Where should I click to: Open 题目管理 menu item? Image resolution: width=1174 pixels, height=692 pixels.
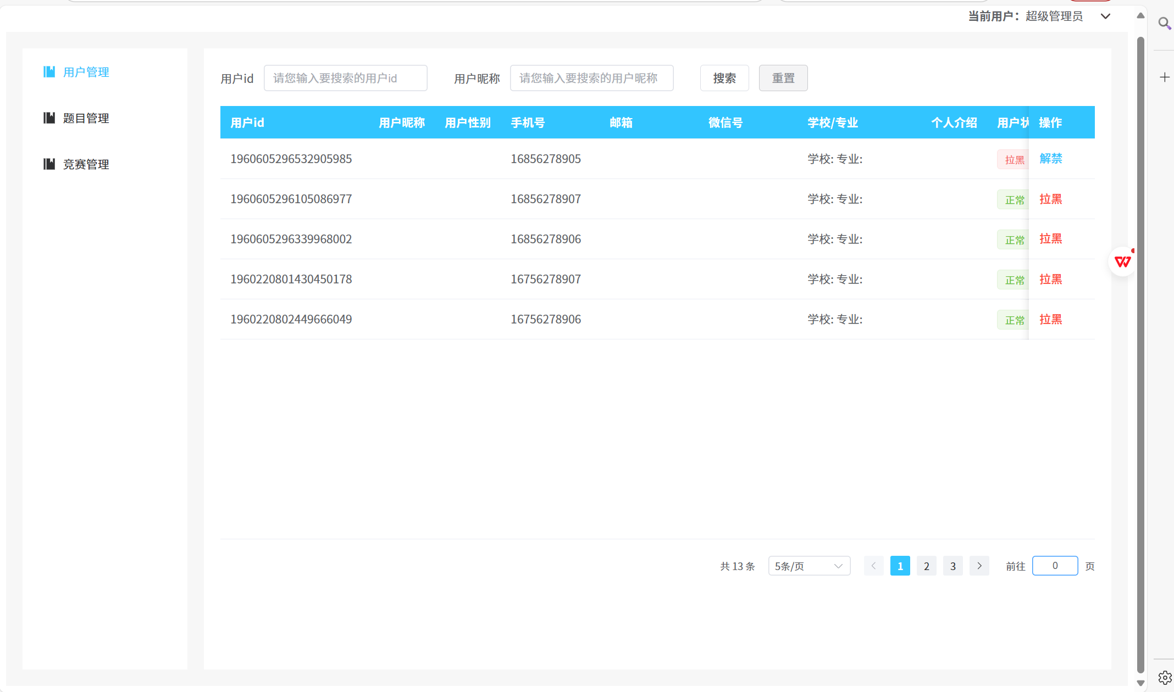[86, 118]
